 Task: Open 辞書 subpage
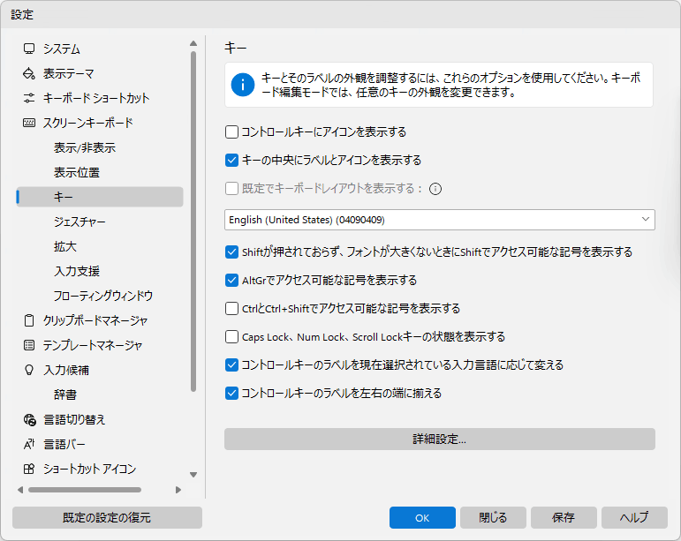click(65, 394)
